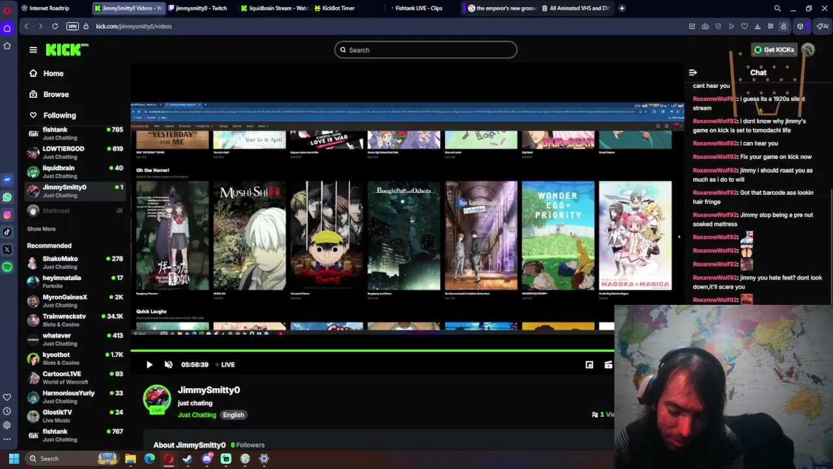Click the green video progress bar
Viewport: 833px width, 469px height.
click(372, 351)
